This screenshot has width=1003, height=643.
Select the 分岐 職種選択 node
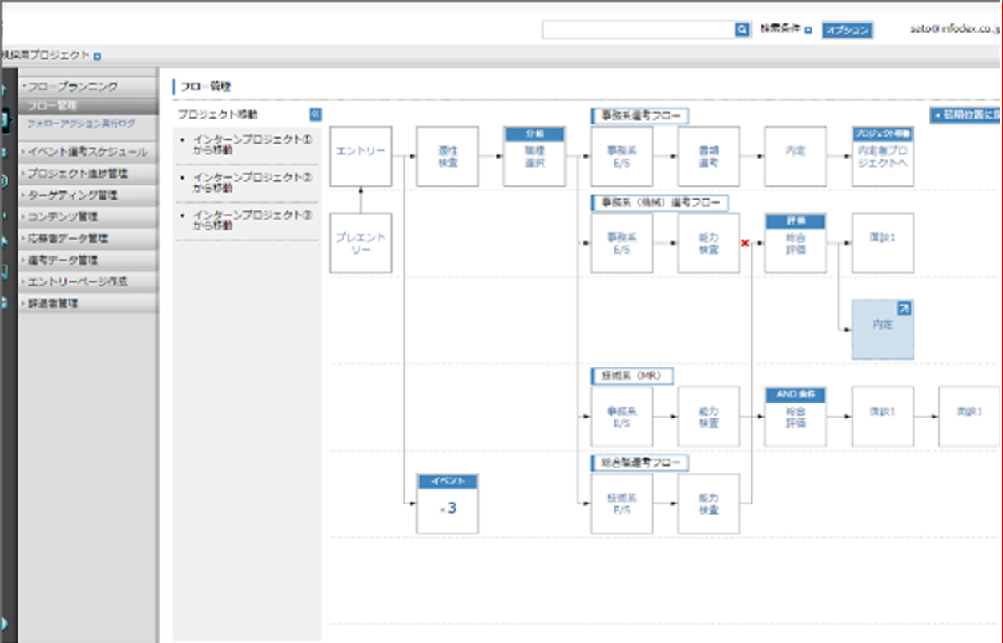coord(535,156)
